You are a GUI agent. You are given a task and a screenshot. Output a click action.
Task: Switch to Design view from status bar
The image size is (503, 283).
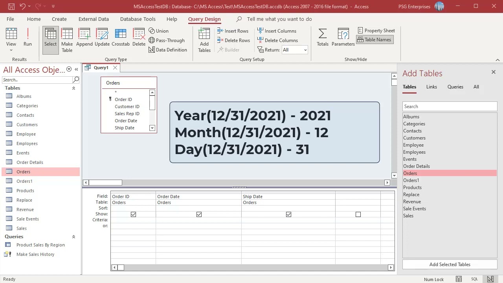point(490,279)
